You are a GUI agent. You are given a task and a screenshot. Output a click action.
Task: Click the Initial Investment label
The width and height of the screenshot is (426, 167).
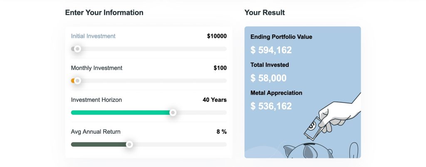[x=93, y=36]
